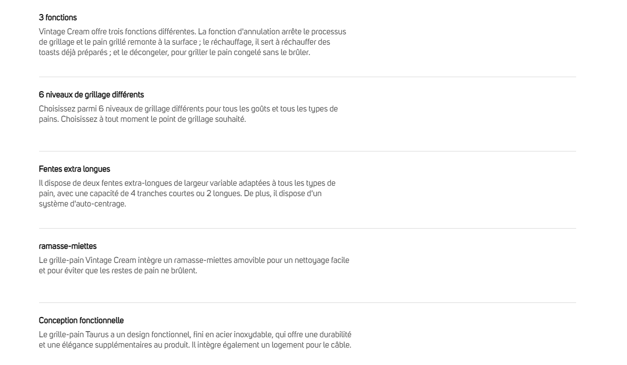The width and height of the screenshot is (627, 365).
Task: Click the "3 fonctions" heading
Action: [x=57, y=18]
